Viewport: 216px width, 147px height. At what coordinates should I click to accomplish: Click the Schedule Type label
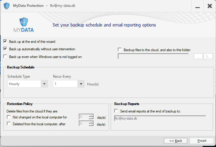(x=19, y=76)
